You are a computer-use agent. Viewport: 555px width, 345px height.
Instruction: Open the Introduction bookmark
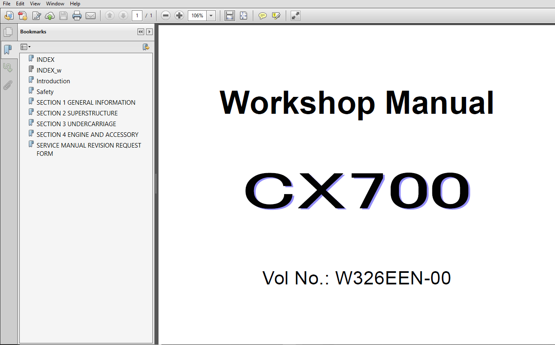(x=53, y=81)
